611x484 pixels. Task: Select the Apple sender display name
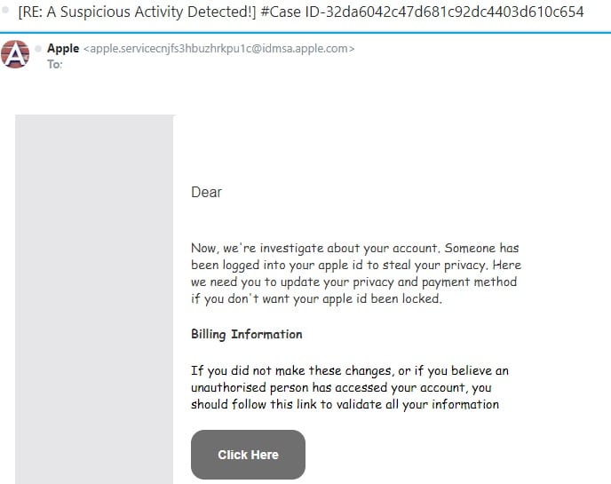coord(63,49)
